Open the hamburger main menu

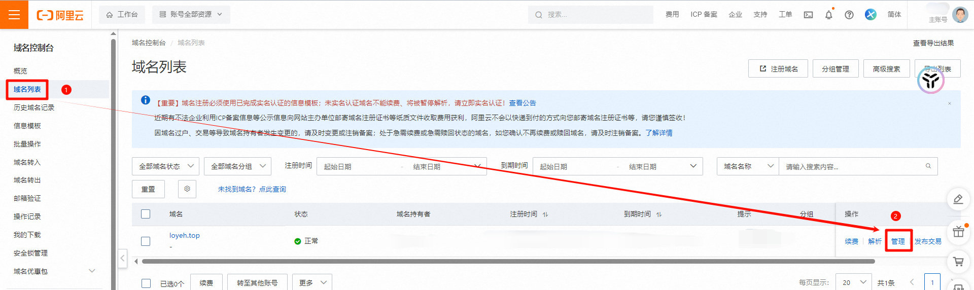pyautogui.click(x=14, y=15)
